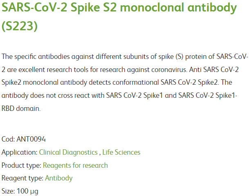The height and width of the screenshot is (196, 249).
Task: Follow the Reagents for research link
Action: point(75,165)
